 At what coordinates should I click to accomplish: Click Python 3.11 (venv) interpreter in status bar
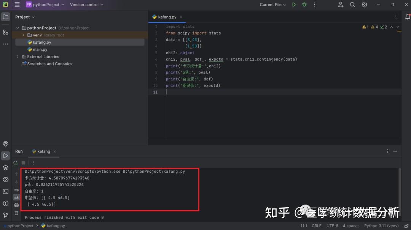click(382, 225)
